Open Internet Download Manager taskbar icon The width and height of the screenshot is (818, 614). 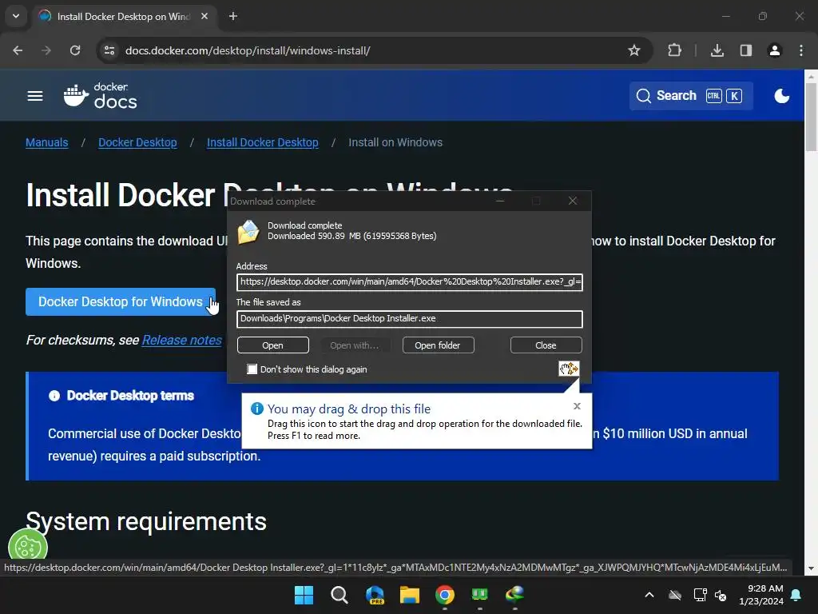(515, 595)
